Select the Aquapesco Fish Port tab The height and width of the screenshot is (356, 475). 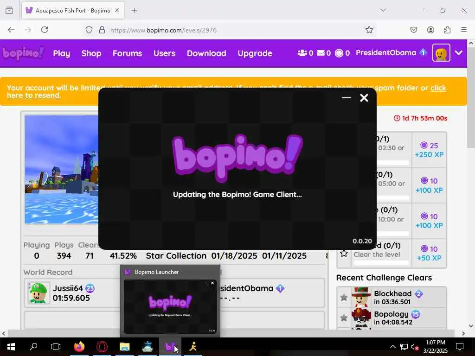(72, 11)
